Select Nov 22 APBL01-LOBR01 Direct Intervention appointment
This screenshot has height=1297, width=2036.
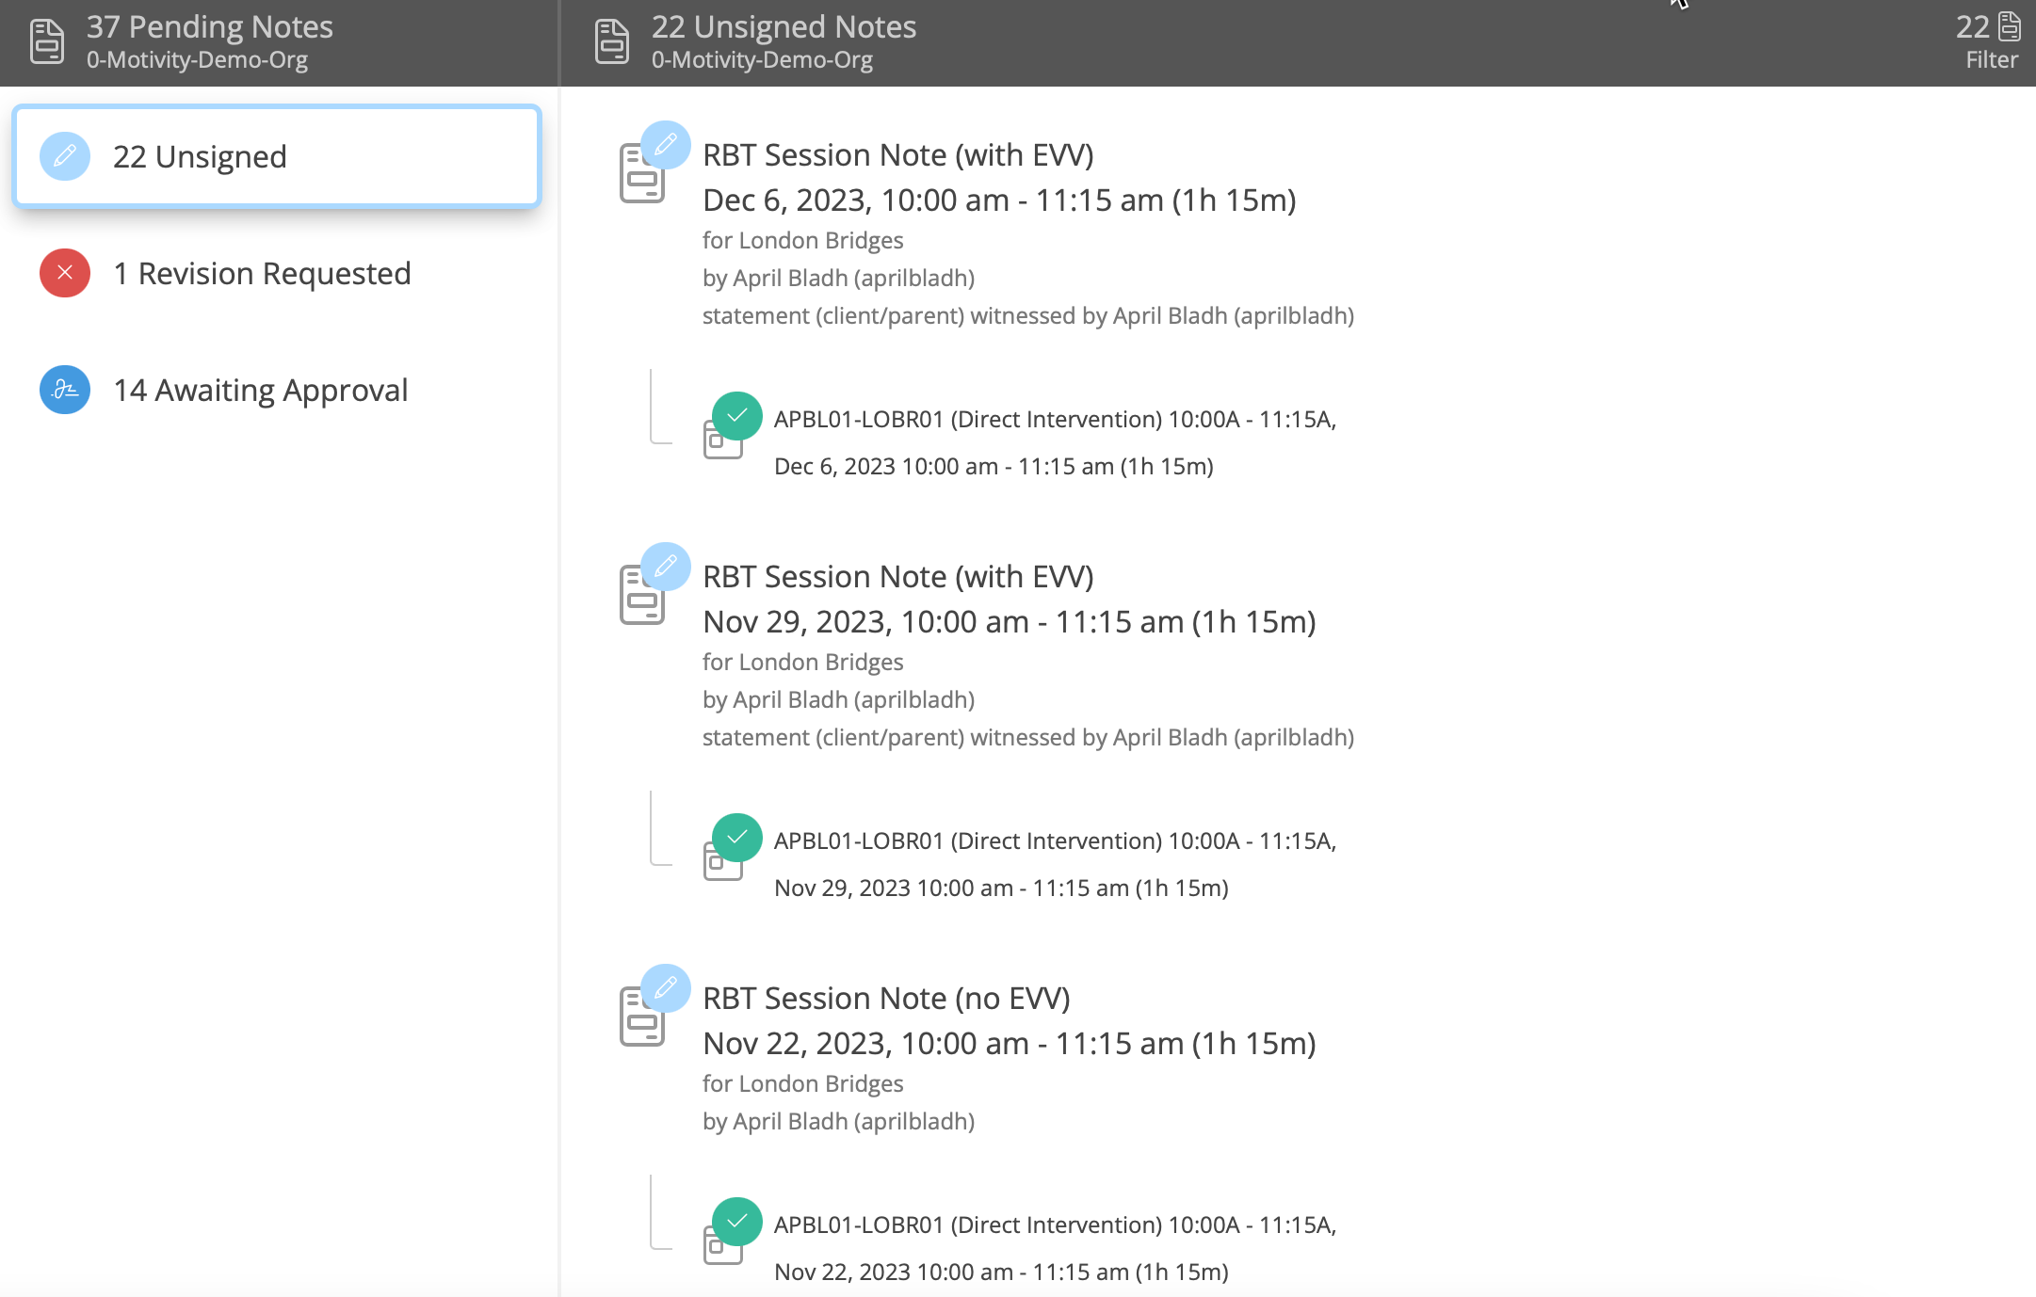click(x=1055, y=1225)
